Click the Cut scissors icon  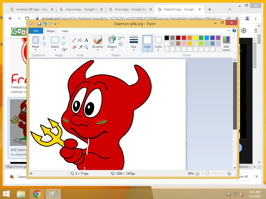pyautogui.click(x=44, y=38)
